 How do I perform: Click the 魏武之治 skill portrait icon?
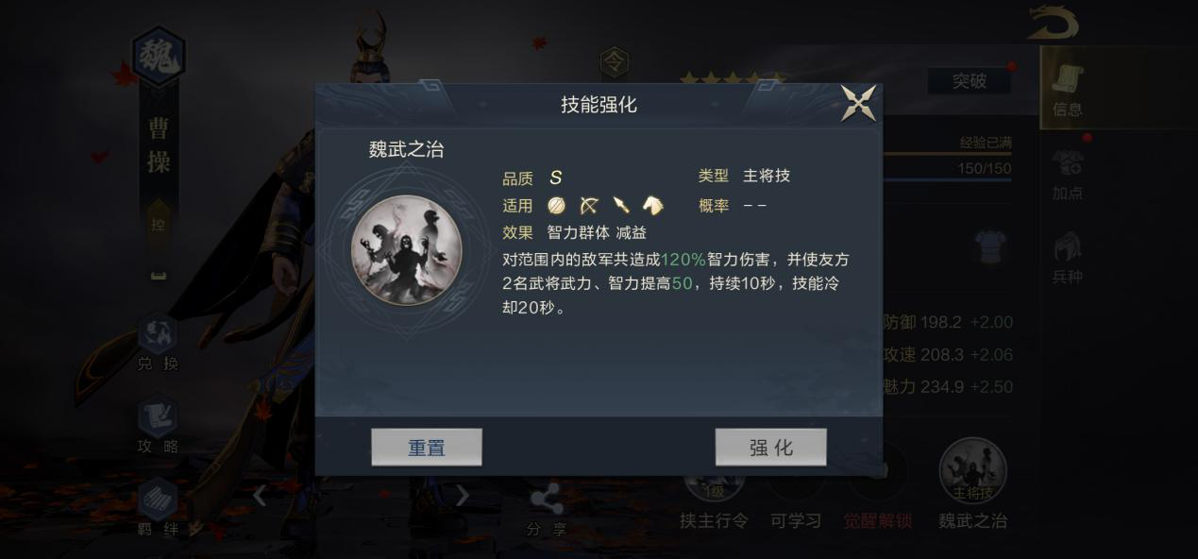coord(406,249)
